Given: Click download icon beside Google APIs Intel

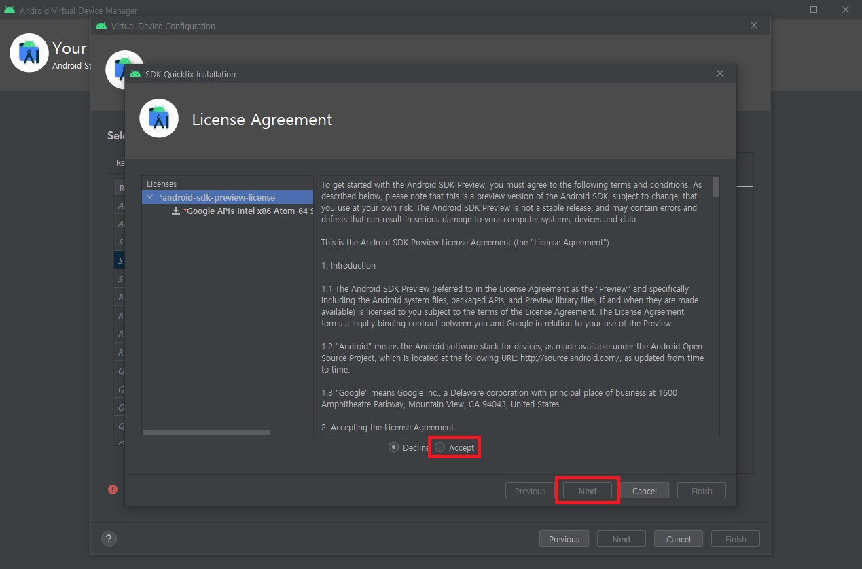Looking at the screenshot, I should 176,211.
